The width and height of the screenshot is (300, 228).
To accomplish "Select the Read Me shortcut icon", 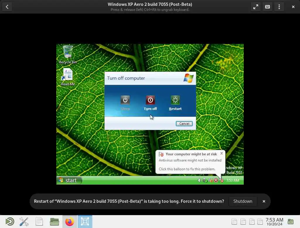I will (68, 77).
